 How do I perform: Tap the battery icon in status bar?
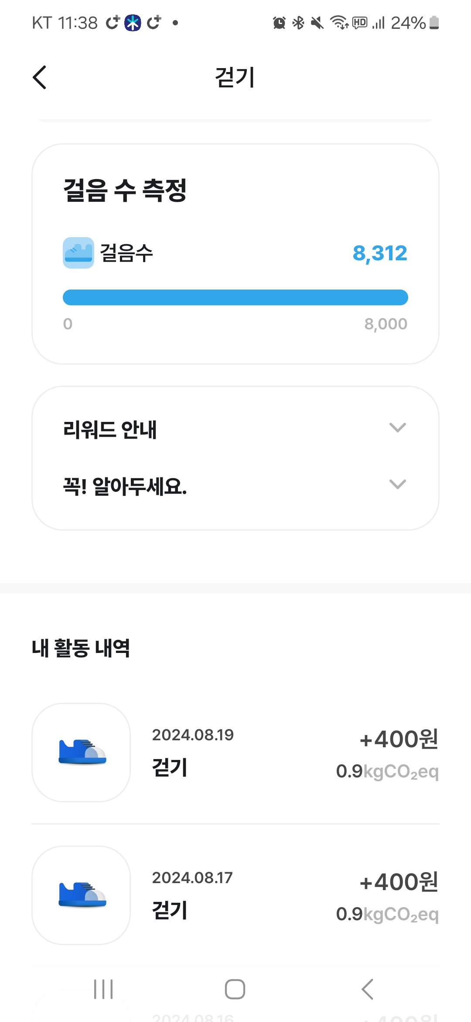(x=434, y=23)
